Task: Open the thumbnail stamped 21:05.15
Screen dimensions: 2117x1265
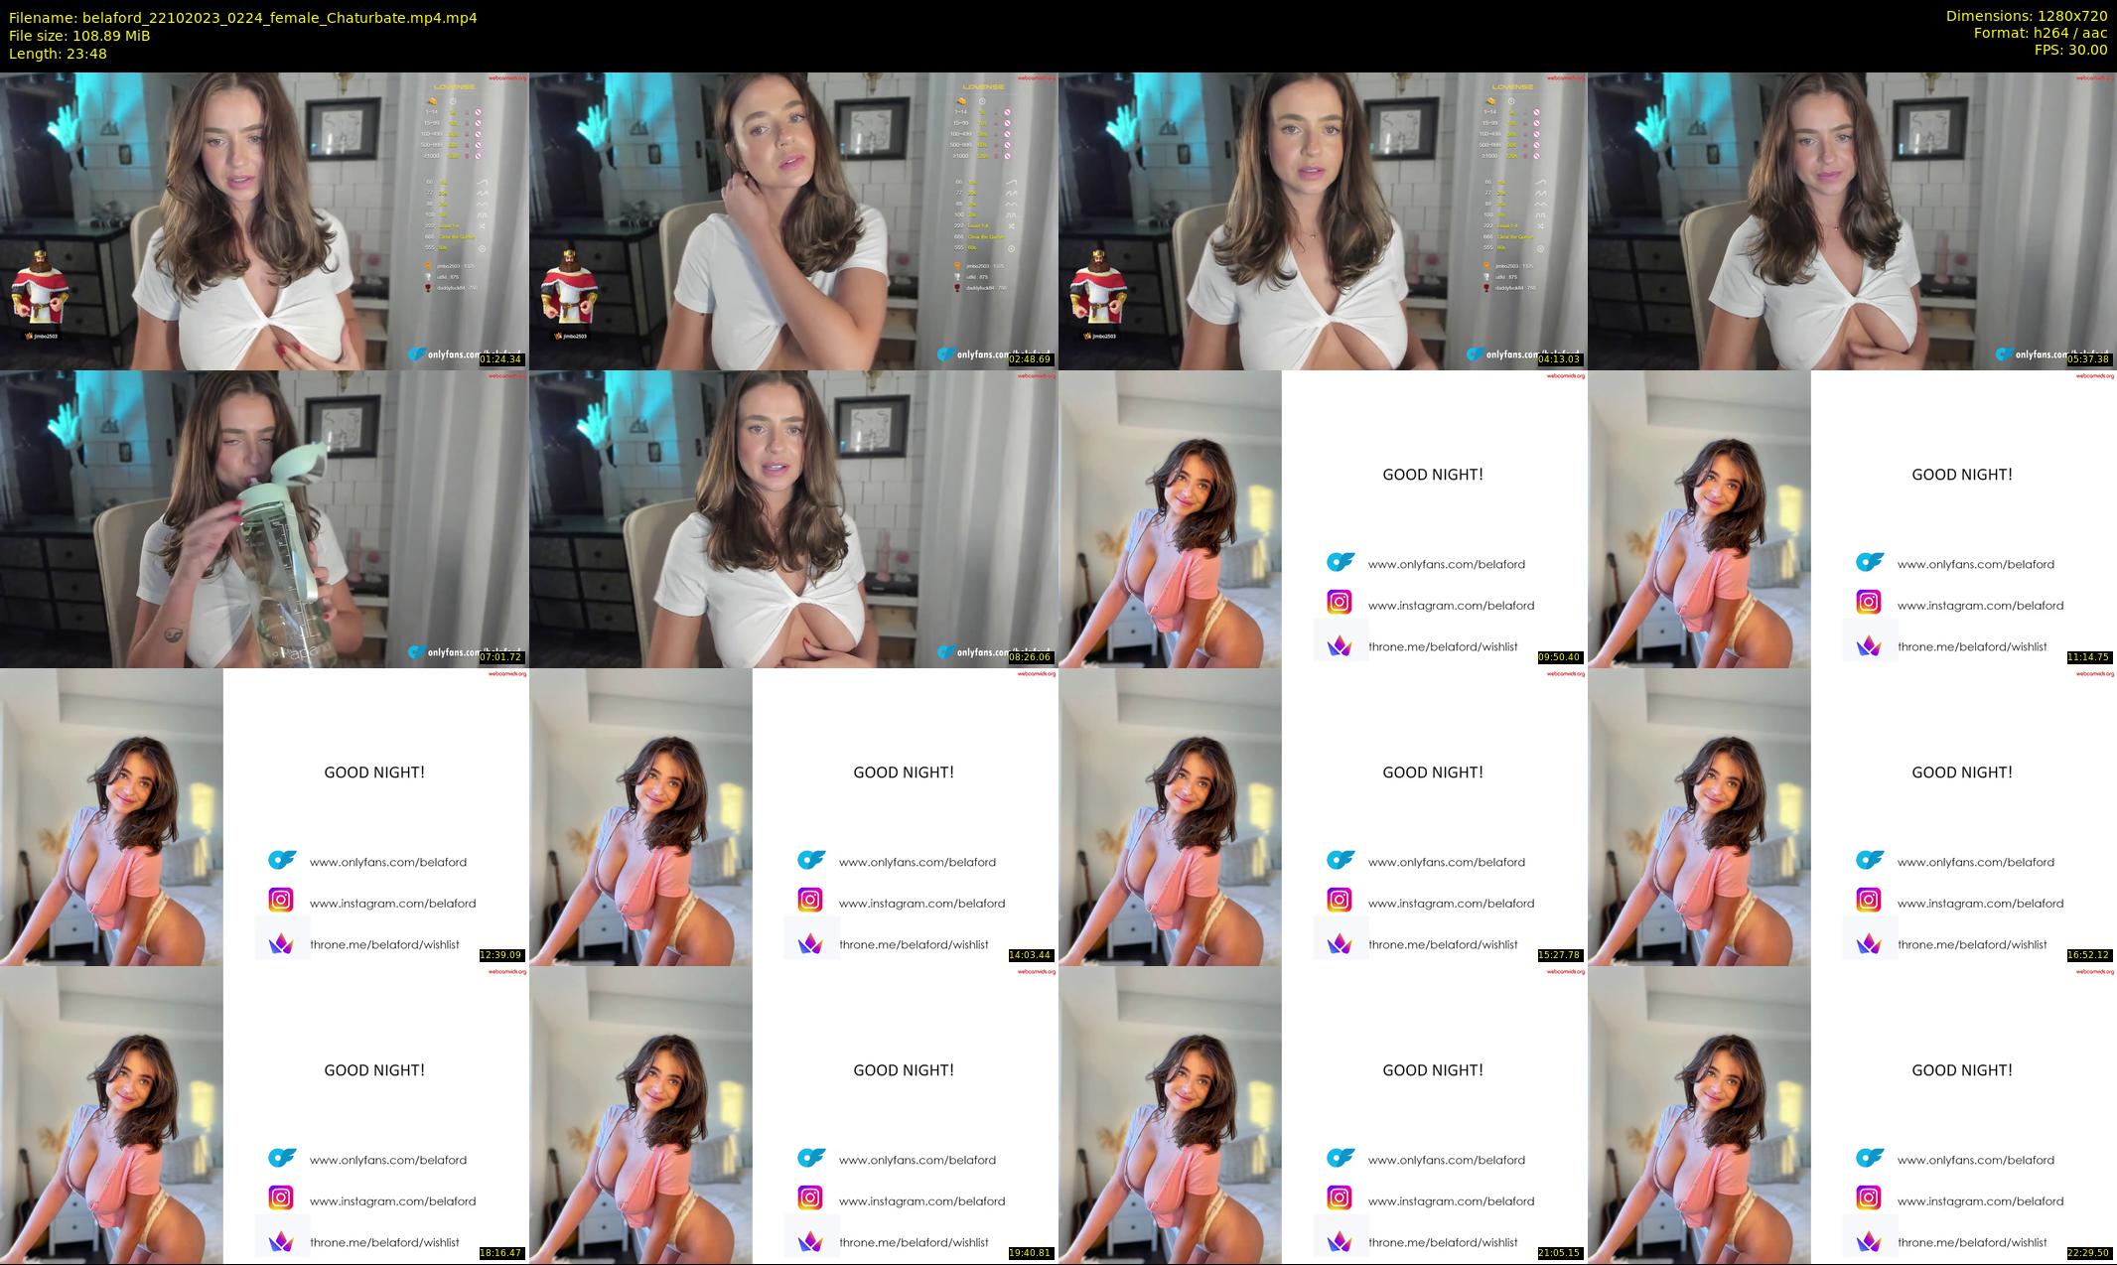Action: pyautogui.click(x=1323, y=1114)
